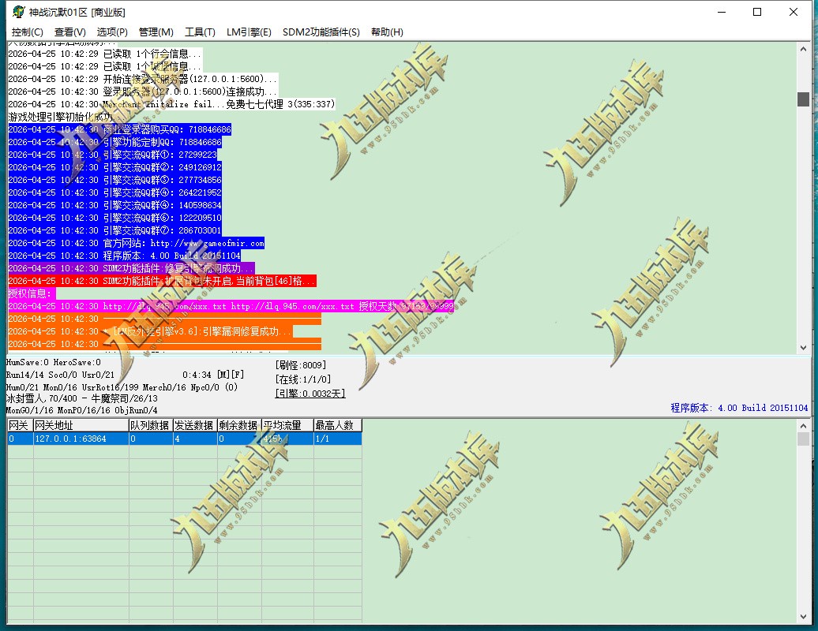Click log line 官方网站 http://www.gameofmir.com
Image resolution: width=818 pixels, height=631 pixels.
(136, 243)
